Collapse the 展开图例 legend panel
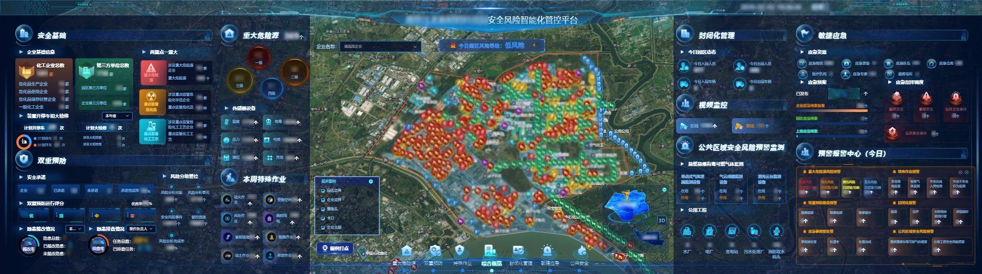This screenshot has height=274, width=982. pyautogui.click(x=371, y=181)
